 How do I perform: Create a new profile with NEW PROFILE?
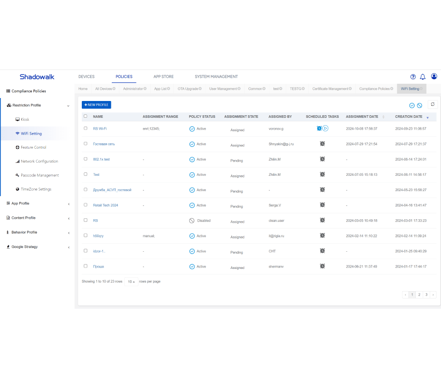(x=97, y=105)
